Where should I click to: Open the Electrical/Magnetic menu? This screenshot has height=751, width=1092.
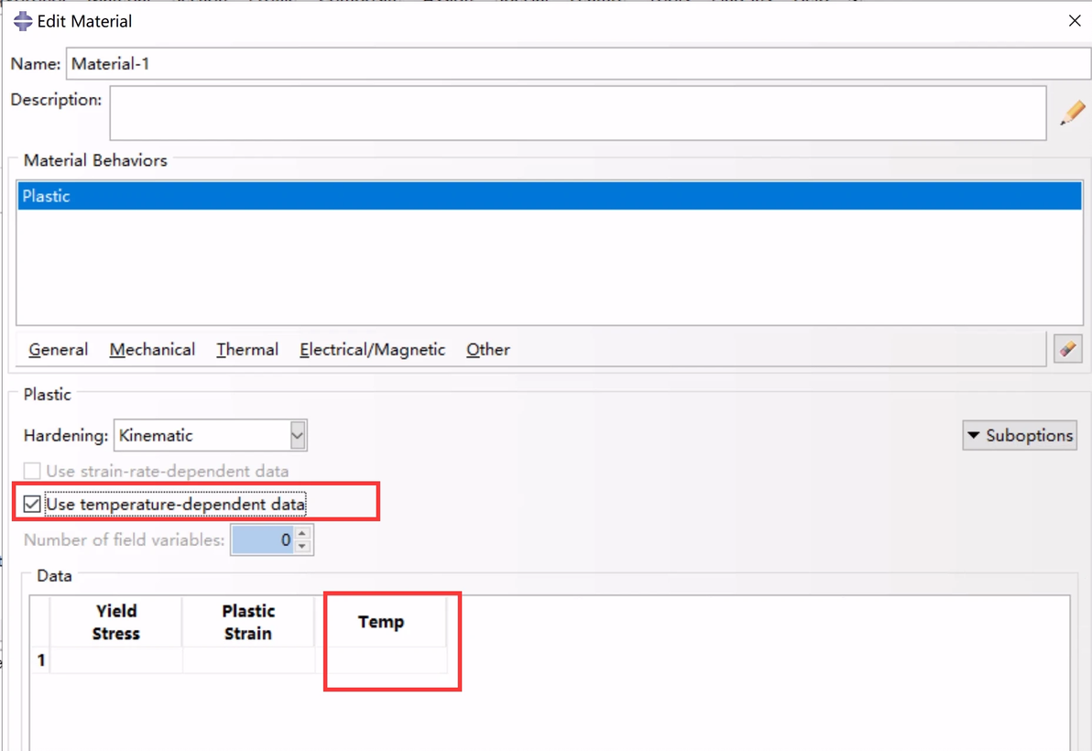coord(373,350)
